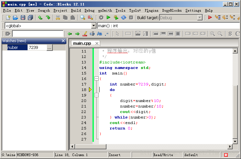Open the Search menu
The image size is (241, 159).
(44, 10)
